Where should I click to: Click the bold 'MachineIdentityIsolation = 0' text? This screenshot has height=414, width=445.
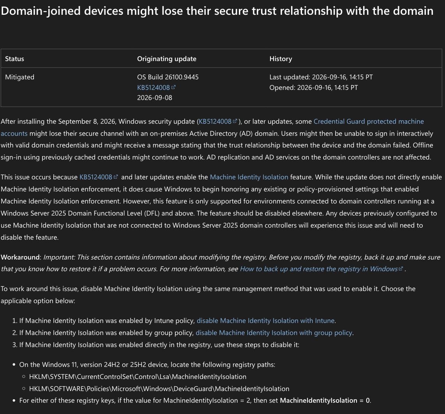pyautogui.click(x=325, y=401)
